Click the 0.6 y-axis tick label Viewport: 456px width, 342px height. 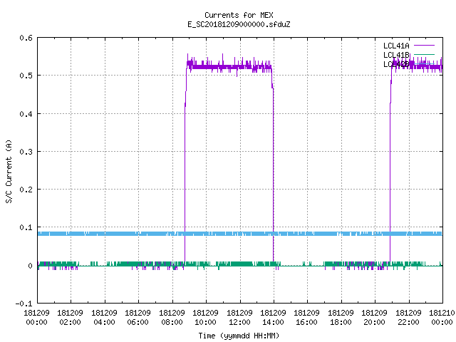[26, 38]
